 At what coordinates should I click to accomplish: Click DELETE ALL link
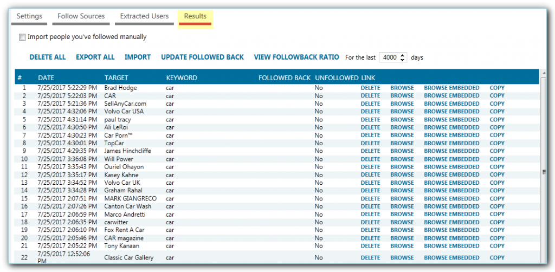pyautogui.click(x=48, y=57)
